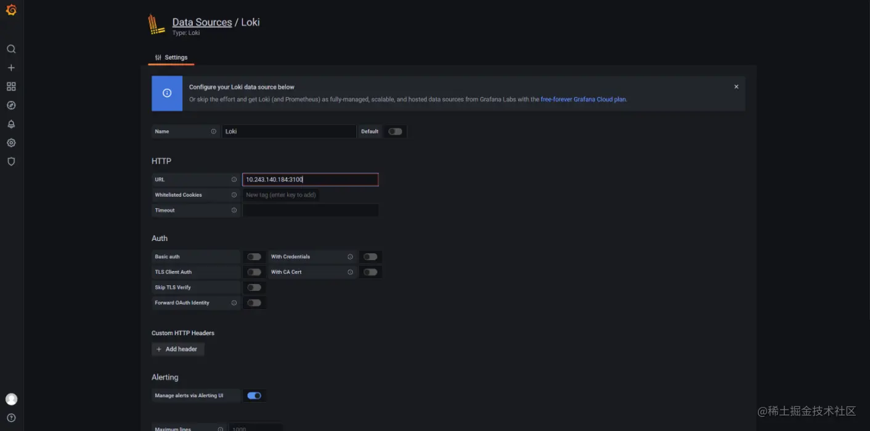Open the Configuration gear icon

(11, 143)
